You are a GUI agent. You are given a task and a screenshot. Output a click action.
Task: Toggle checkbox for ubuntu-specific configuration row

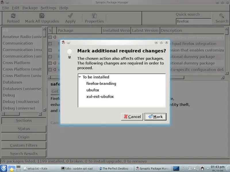click(50, 69)
